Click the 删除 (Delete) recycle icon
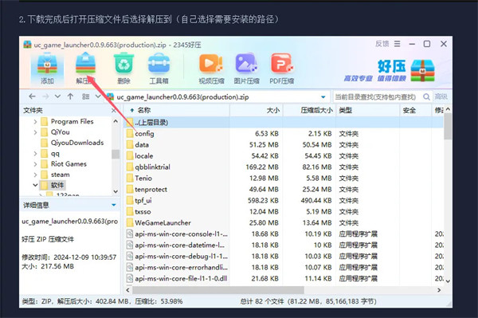478x318 pixels. [x=123, y=69]
